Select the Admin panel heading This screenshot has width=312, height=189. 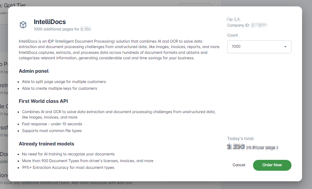pos(34,71)
